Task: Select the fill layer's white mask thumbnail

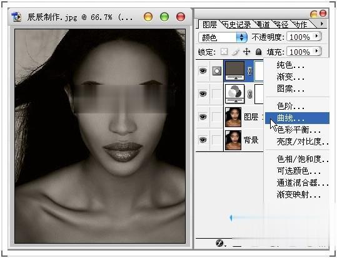Action: [259, 71]
